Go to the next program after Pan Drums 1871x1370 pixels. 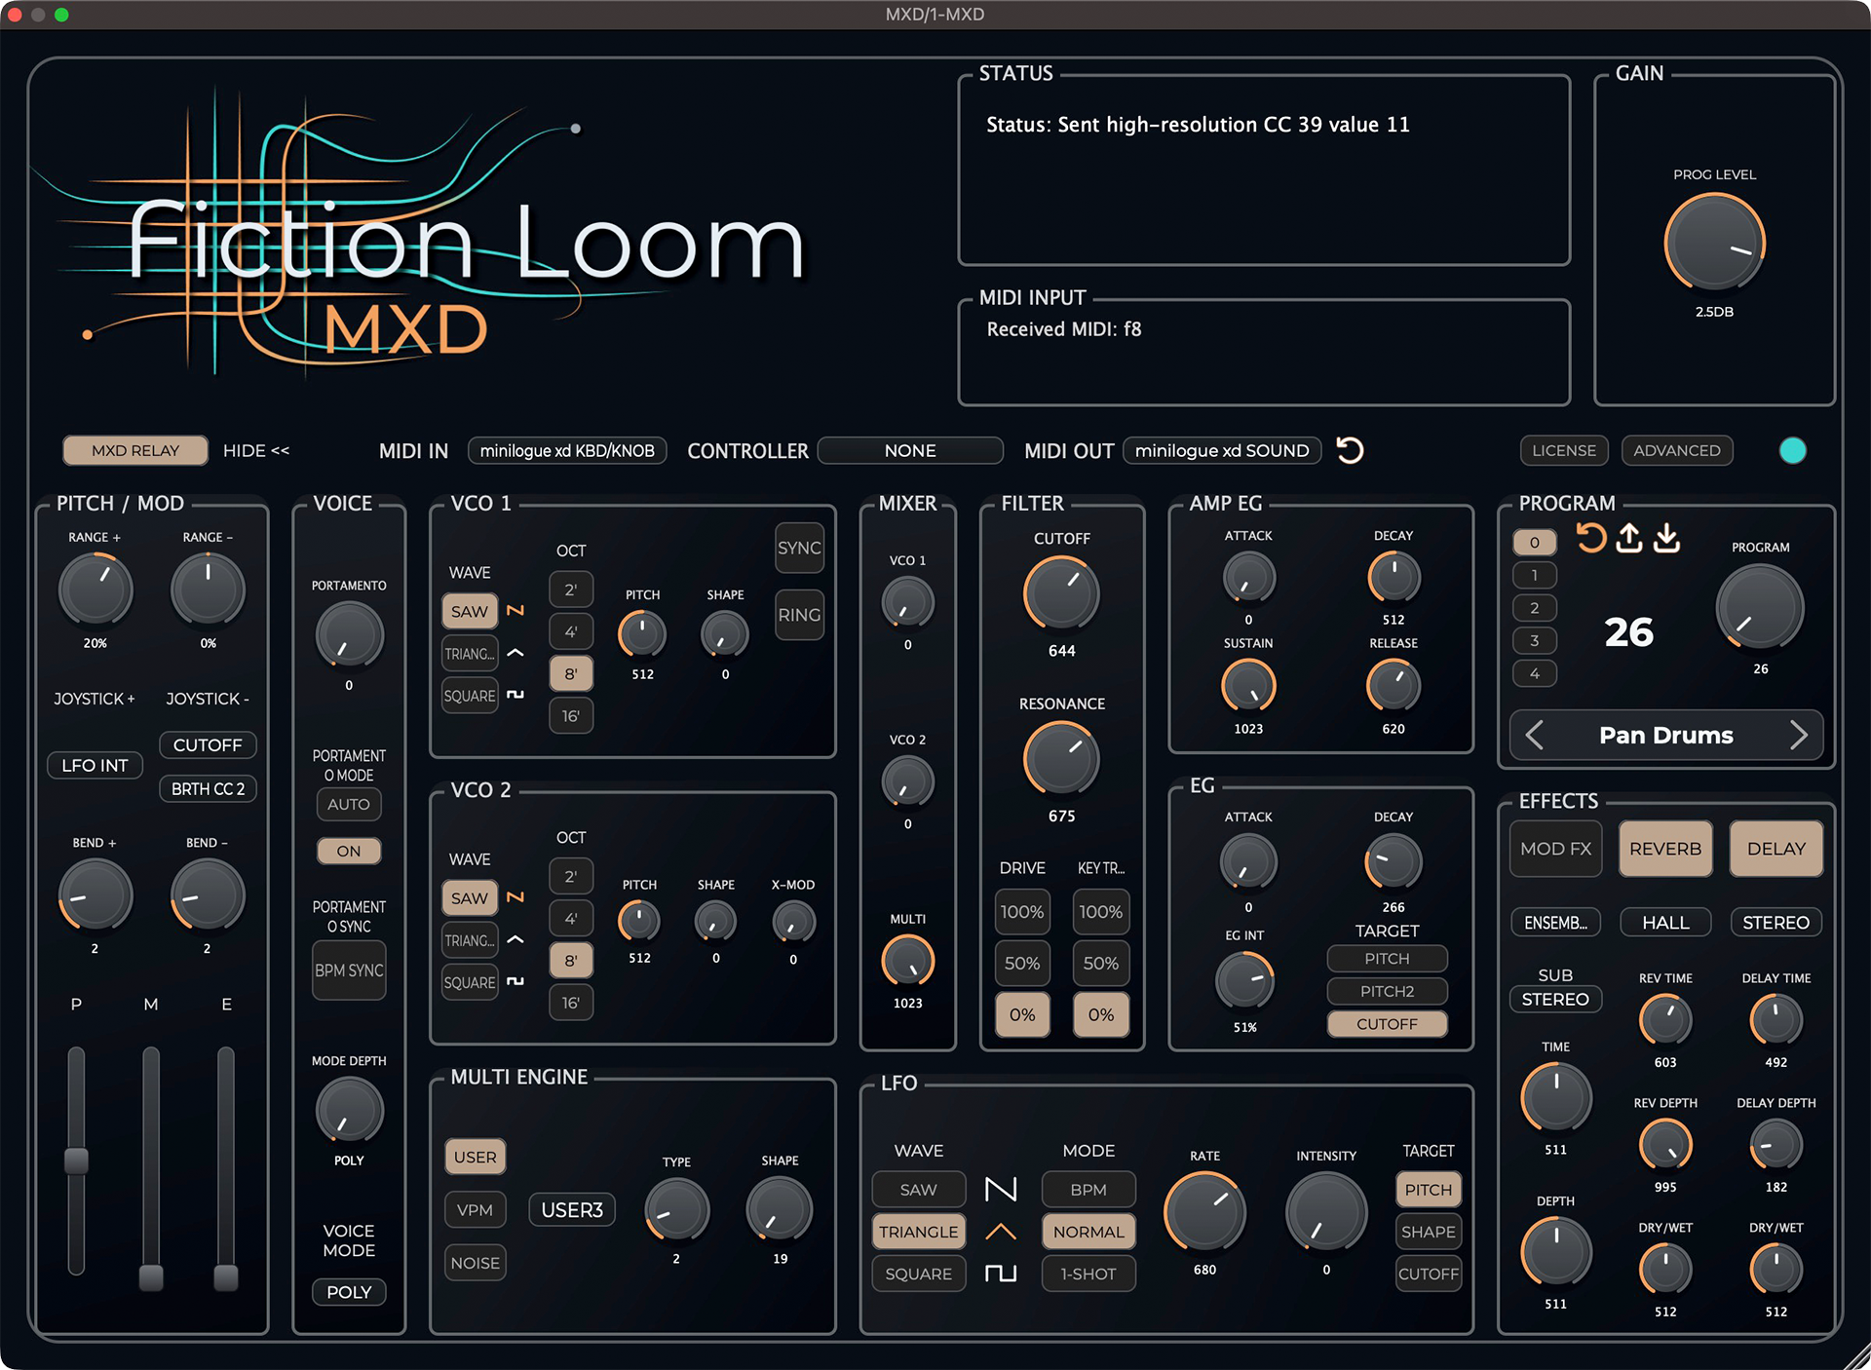point(1798,735)
